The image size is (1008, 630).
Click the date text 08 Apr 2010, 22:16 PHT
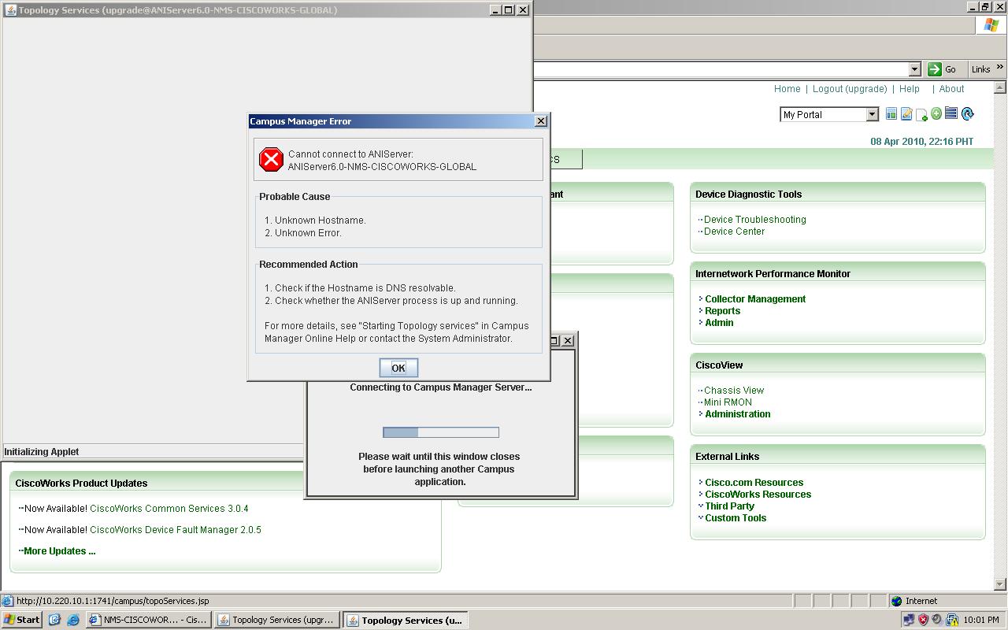click(921, 142)
